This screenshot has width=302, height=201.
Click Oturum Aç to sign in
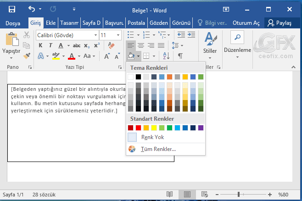246,23
